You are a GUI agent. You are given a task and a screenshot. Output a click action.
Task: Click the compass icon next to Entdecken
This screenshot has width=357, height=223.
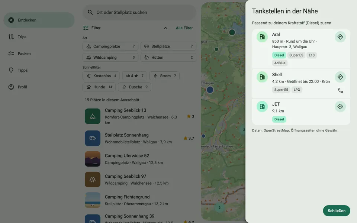click(11, 20)
